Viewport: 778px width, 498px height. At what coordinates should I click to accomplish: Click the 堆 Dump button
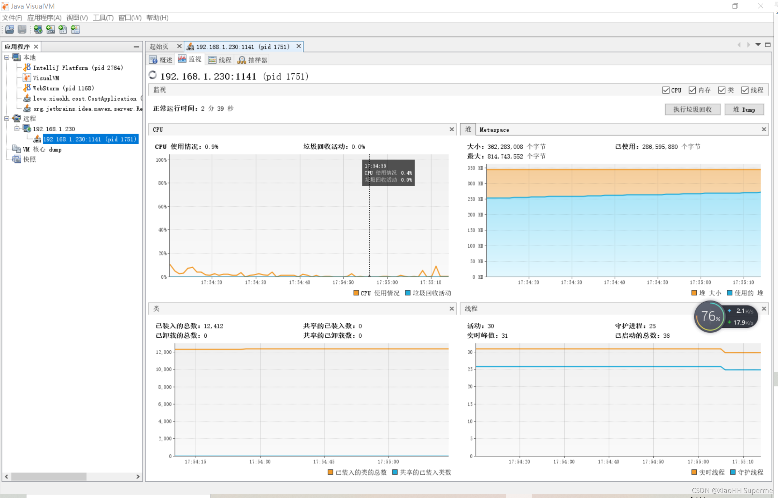(x=744, y=109)
